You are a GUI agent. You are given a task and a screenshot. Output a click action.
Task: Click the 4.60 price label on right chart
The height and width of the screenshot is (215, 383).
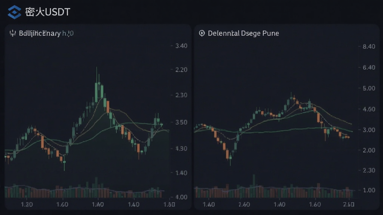tap(369, 109)
